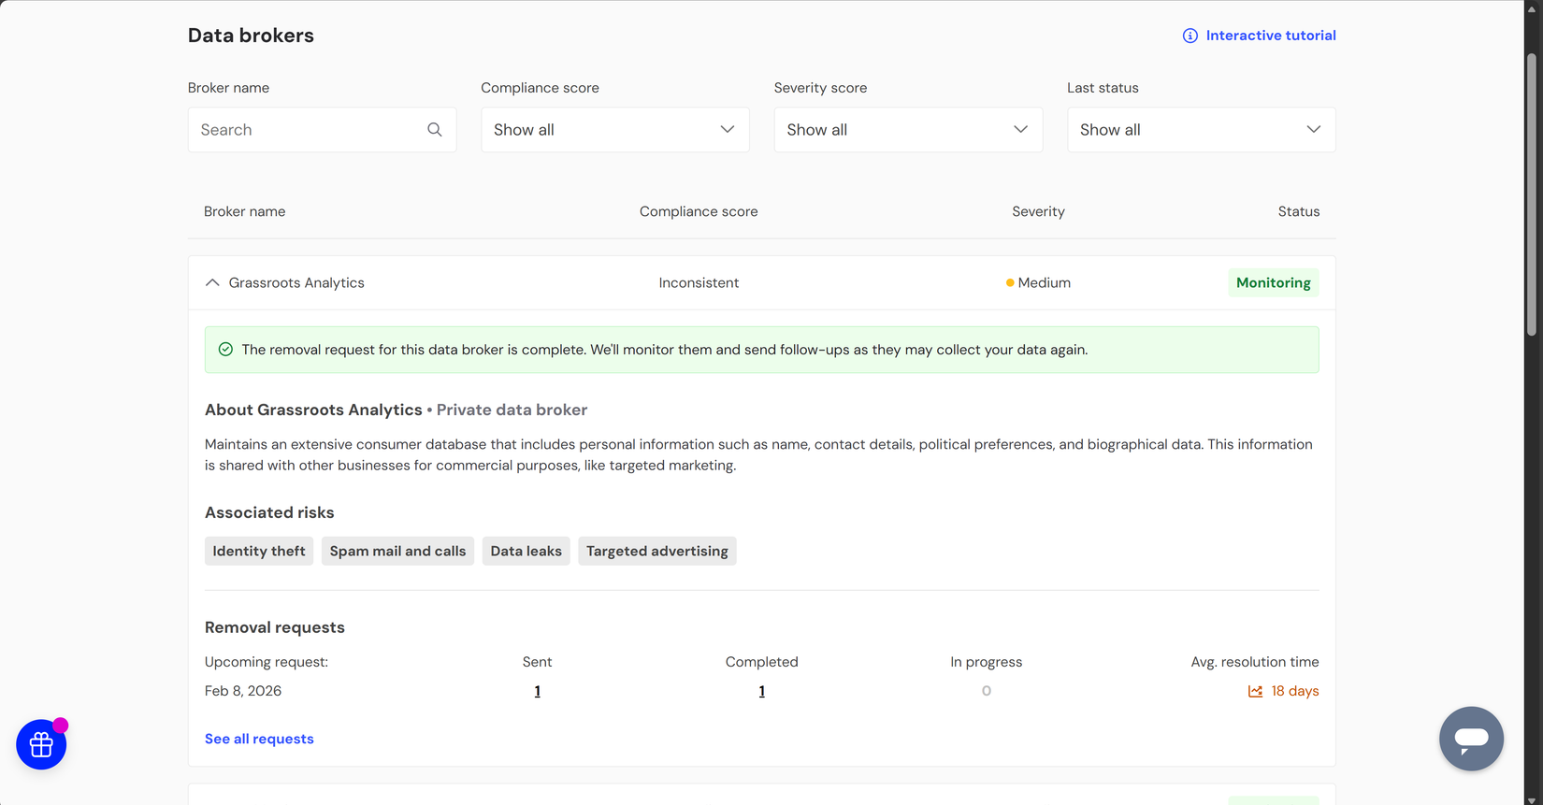1543x805 pixels.
Task: Click the gift rewards icon
Action: pos(41,744)
